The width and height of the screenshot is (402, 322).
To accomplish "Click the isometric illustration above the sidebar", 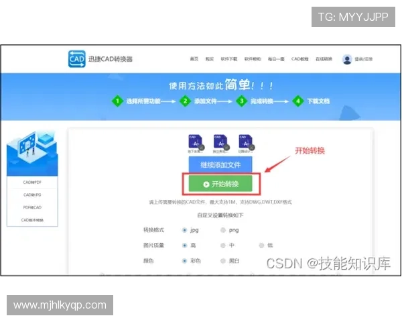I will [32, 153].
